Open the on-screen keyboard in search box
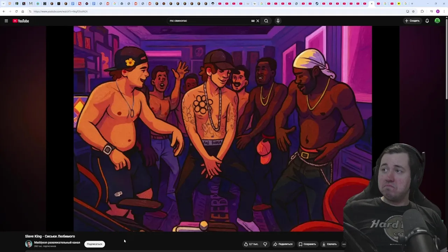The width and height of the screenshot is (448, 252). pos(253,21)
